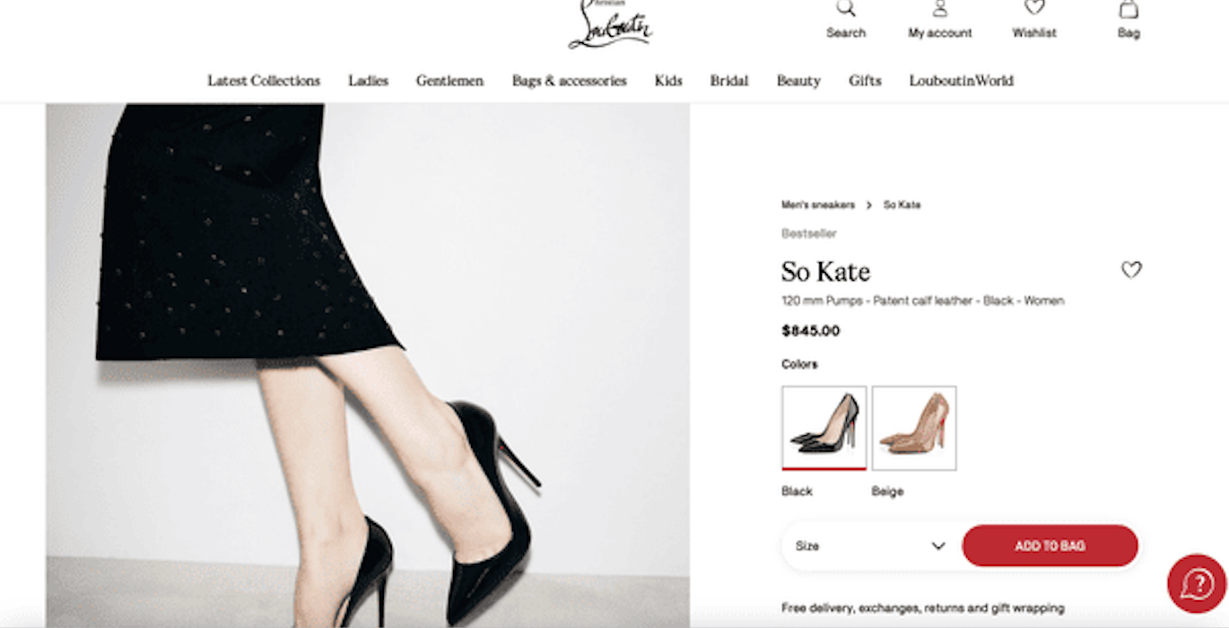Open My account person icon

pos(939,9)
